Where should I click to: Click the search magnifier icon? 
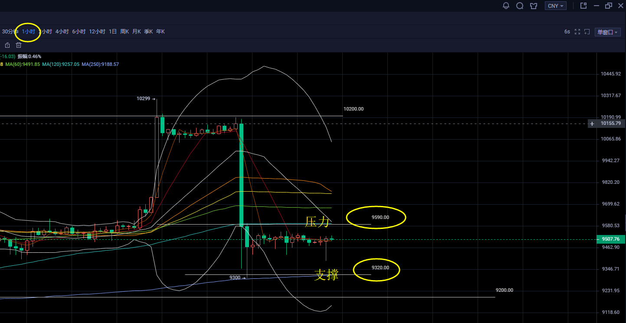[x=520, y=6]
